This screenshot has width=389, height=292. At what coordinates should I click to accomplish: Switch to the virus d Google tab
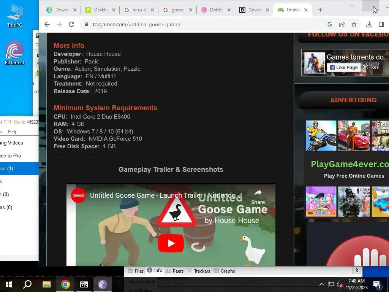pos(138,10)
